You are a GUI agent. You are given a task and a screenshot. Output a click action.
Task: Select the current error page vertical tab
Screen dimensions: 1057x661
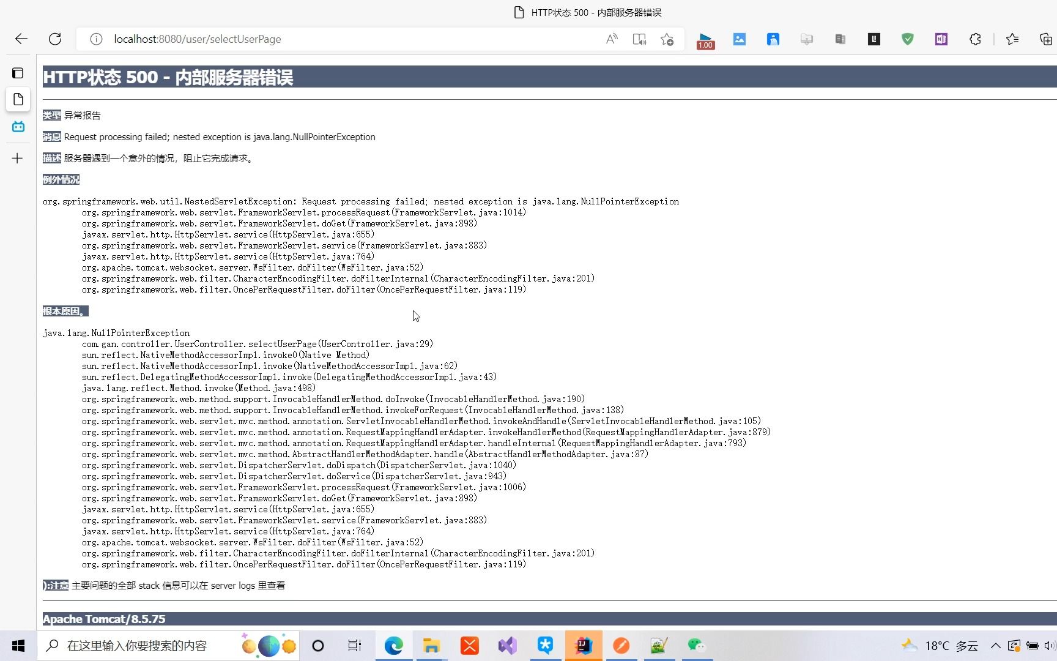[x=18, y=99]
